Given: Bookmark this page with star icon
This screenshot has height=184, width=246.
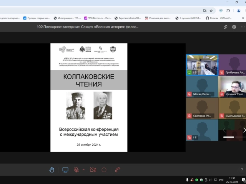Looking at the screenshot, I should 211,11.
